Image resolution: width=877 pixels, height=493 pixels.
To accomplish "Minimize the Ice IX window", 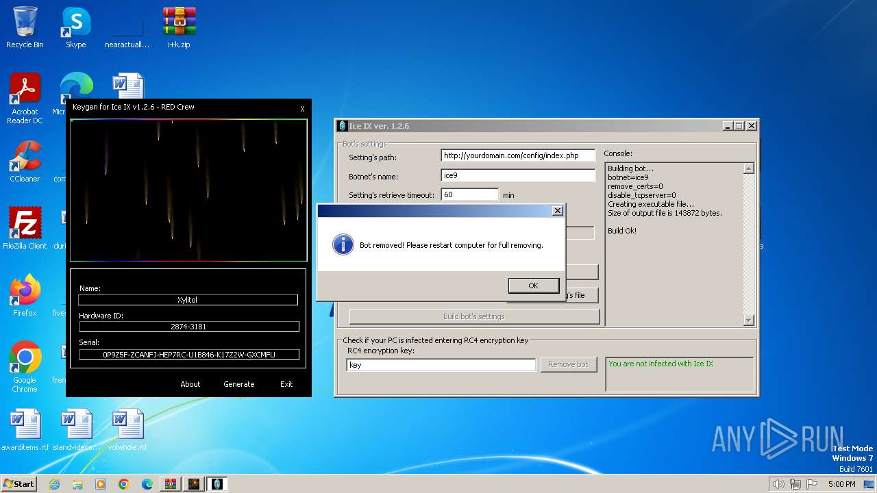I will click(x=728, y=126).
